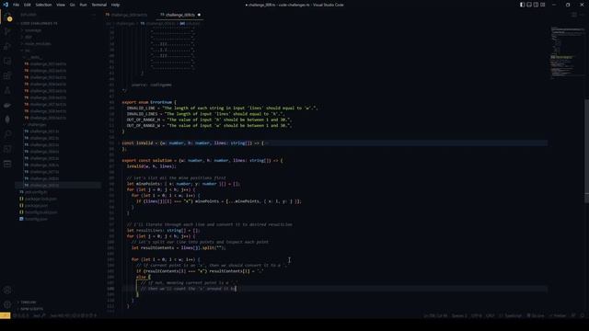
Task: Open the Go menu
Action: click(x=72, y=5)
